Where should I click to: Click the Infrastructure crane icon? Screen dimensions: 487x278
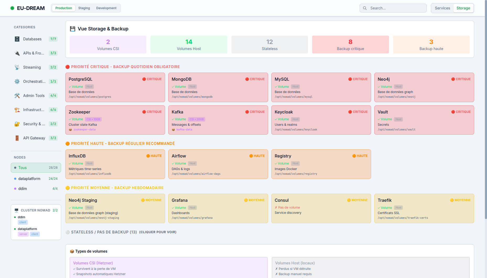[x=17, y=110]
